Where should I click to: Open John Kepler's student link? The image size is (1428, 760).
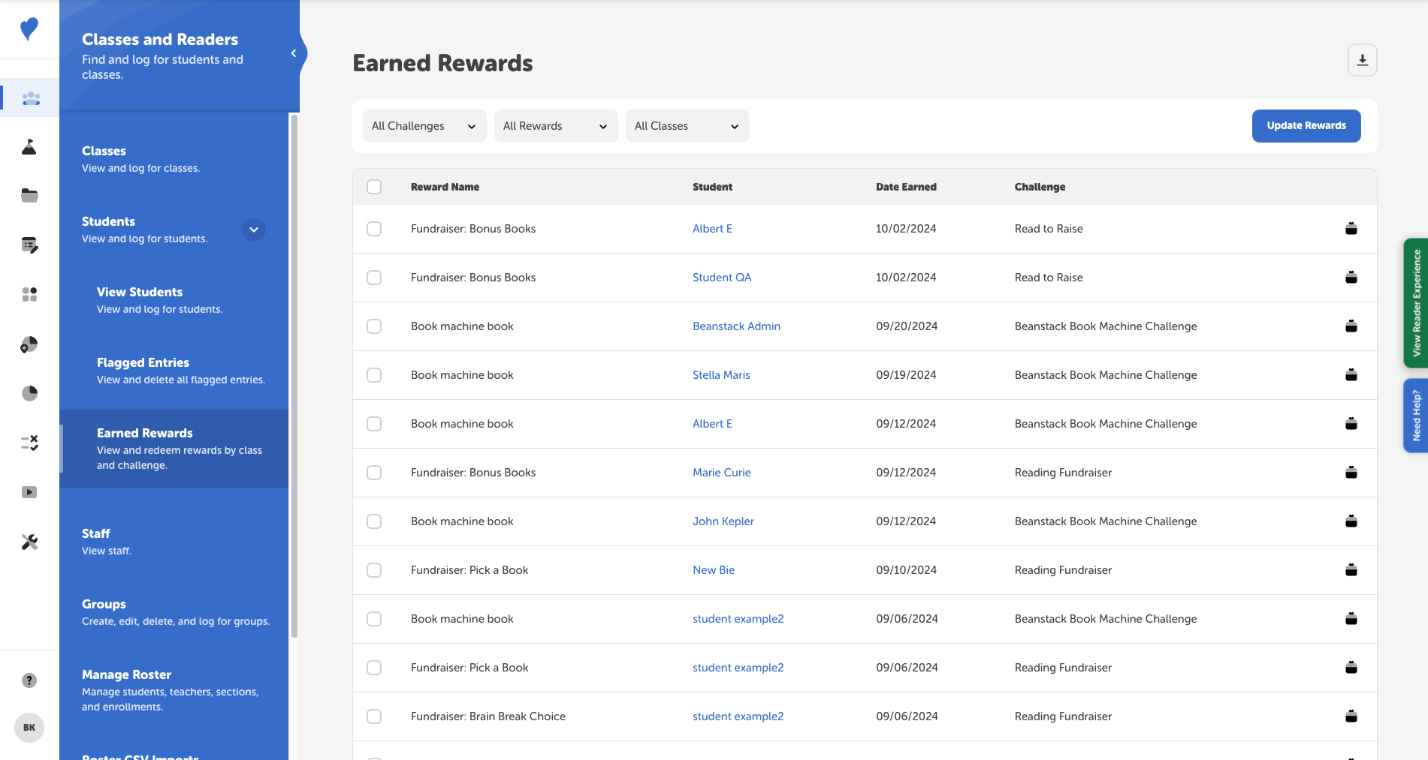click(723, 521)
